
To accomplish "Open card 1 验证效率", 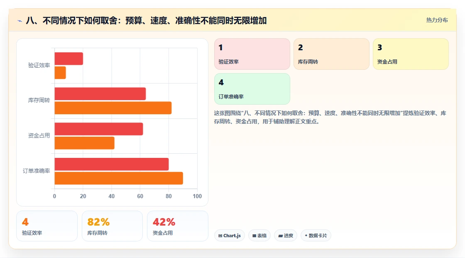I will pos(252,54).
